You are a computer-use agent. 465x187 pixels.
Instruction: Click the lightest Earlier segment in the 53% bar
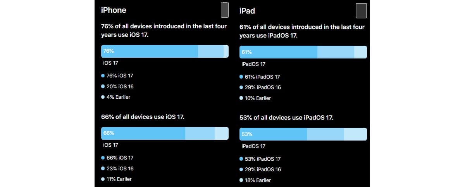pos(355,134)
